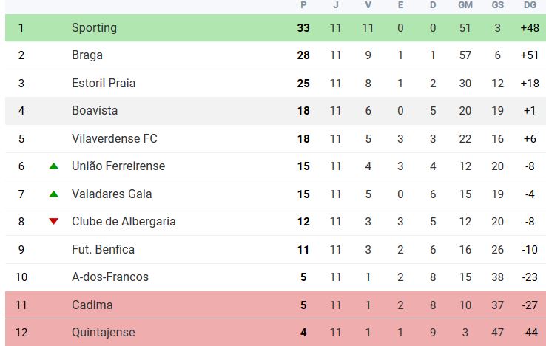This screenshot has width=546, height=346.
Task: Click the DG goal difference column header
Action: click(530, 5)
